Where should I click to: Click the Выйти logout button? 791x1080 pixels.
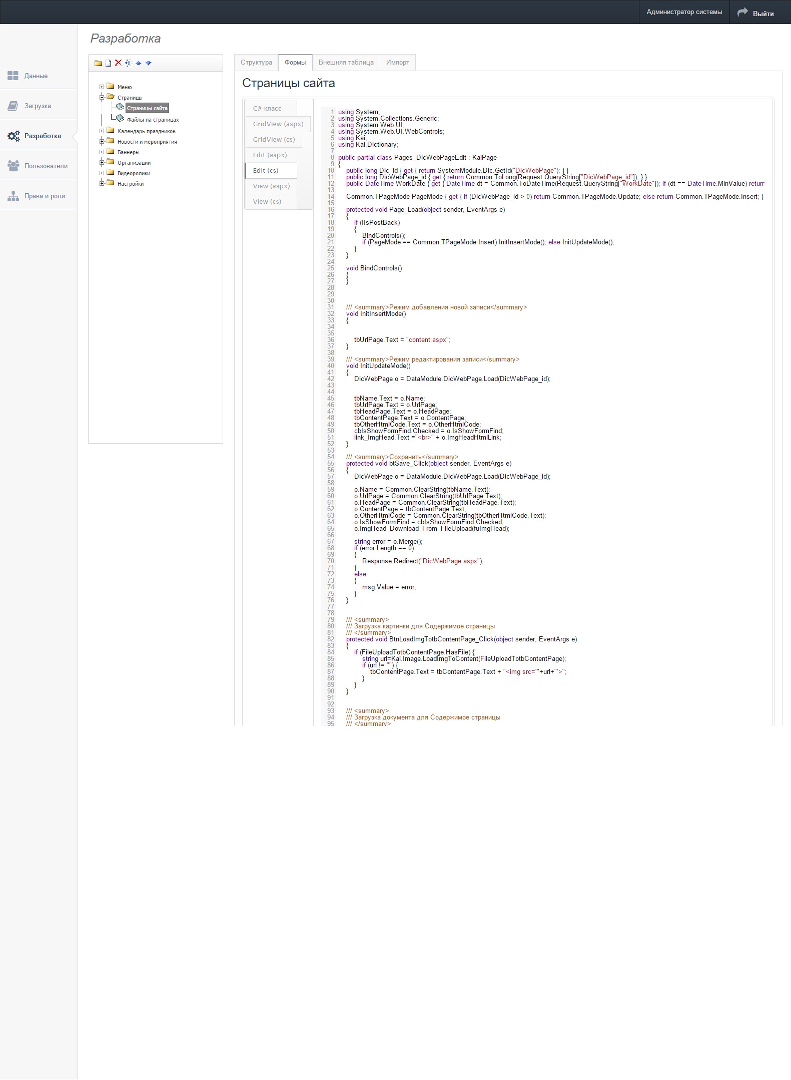coord(756,13)
